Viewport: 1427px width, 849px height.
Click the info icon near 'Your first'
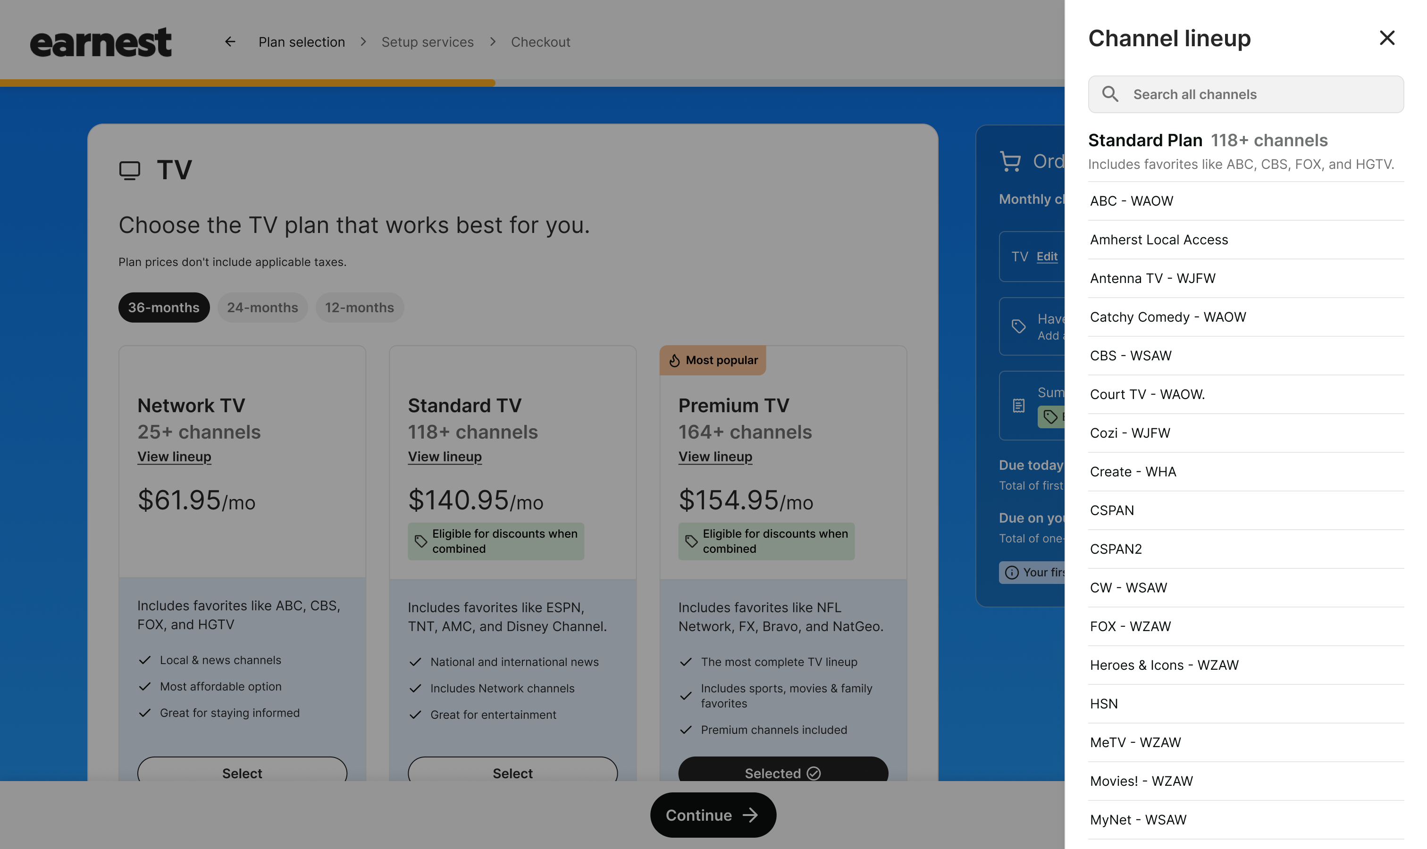coord(1011,573)
